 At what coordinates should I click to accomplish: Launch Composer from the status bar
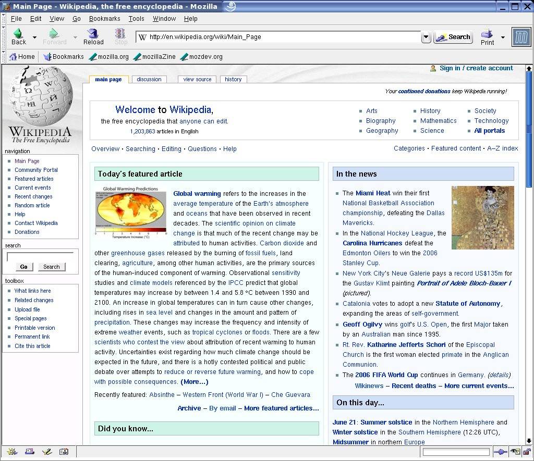click(x=46, y=452)
